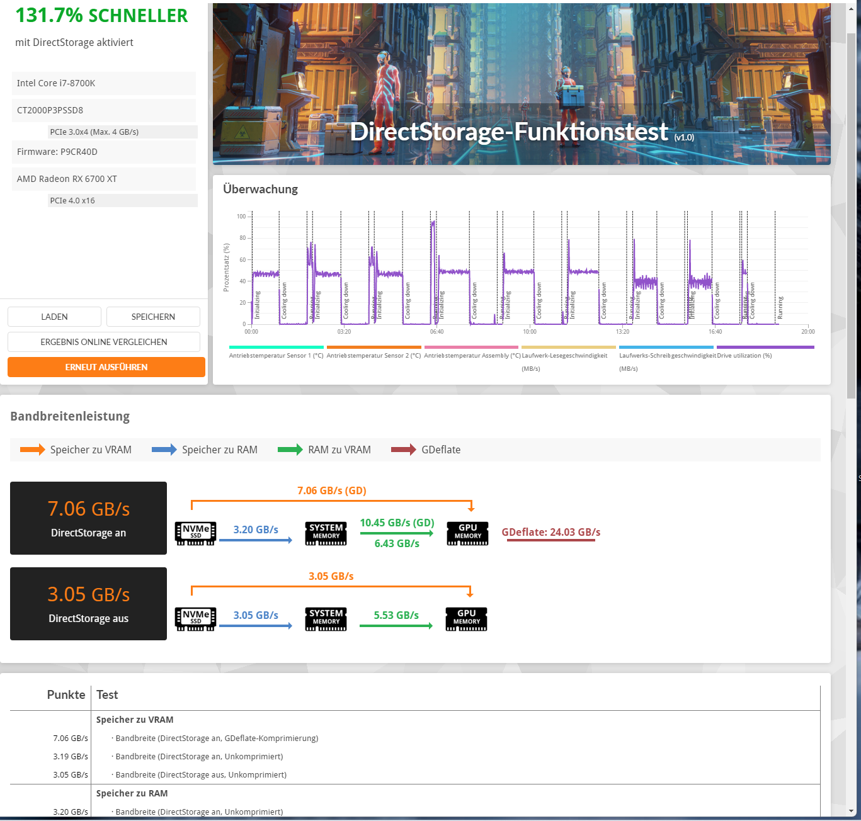The width and height of the screenshot is (861, 821).
Task: Click the Test column header
Action: point(107,694)
